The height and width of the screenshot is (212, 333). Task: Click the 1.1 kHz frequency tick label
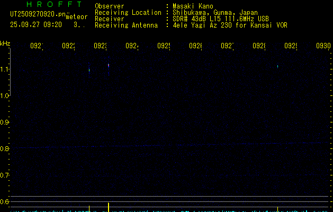(x=4, y=69)
